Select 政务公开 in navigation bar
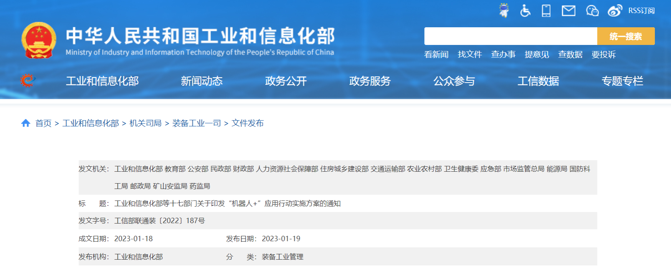 tap(286, 81)
